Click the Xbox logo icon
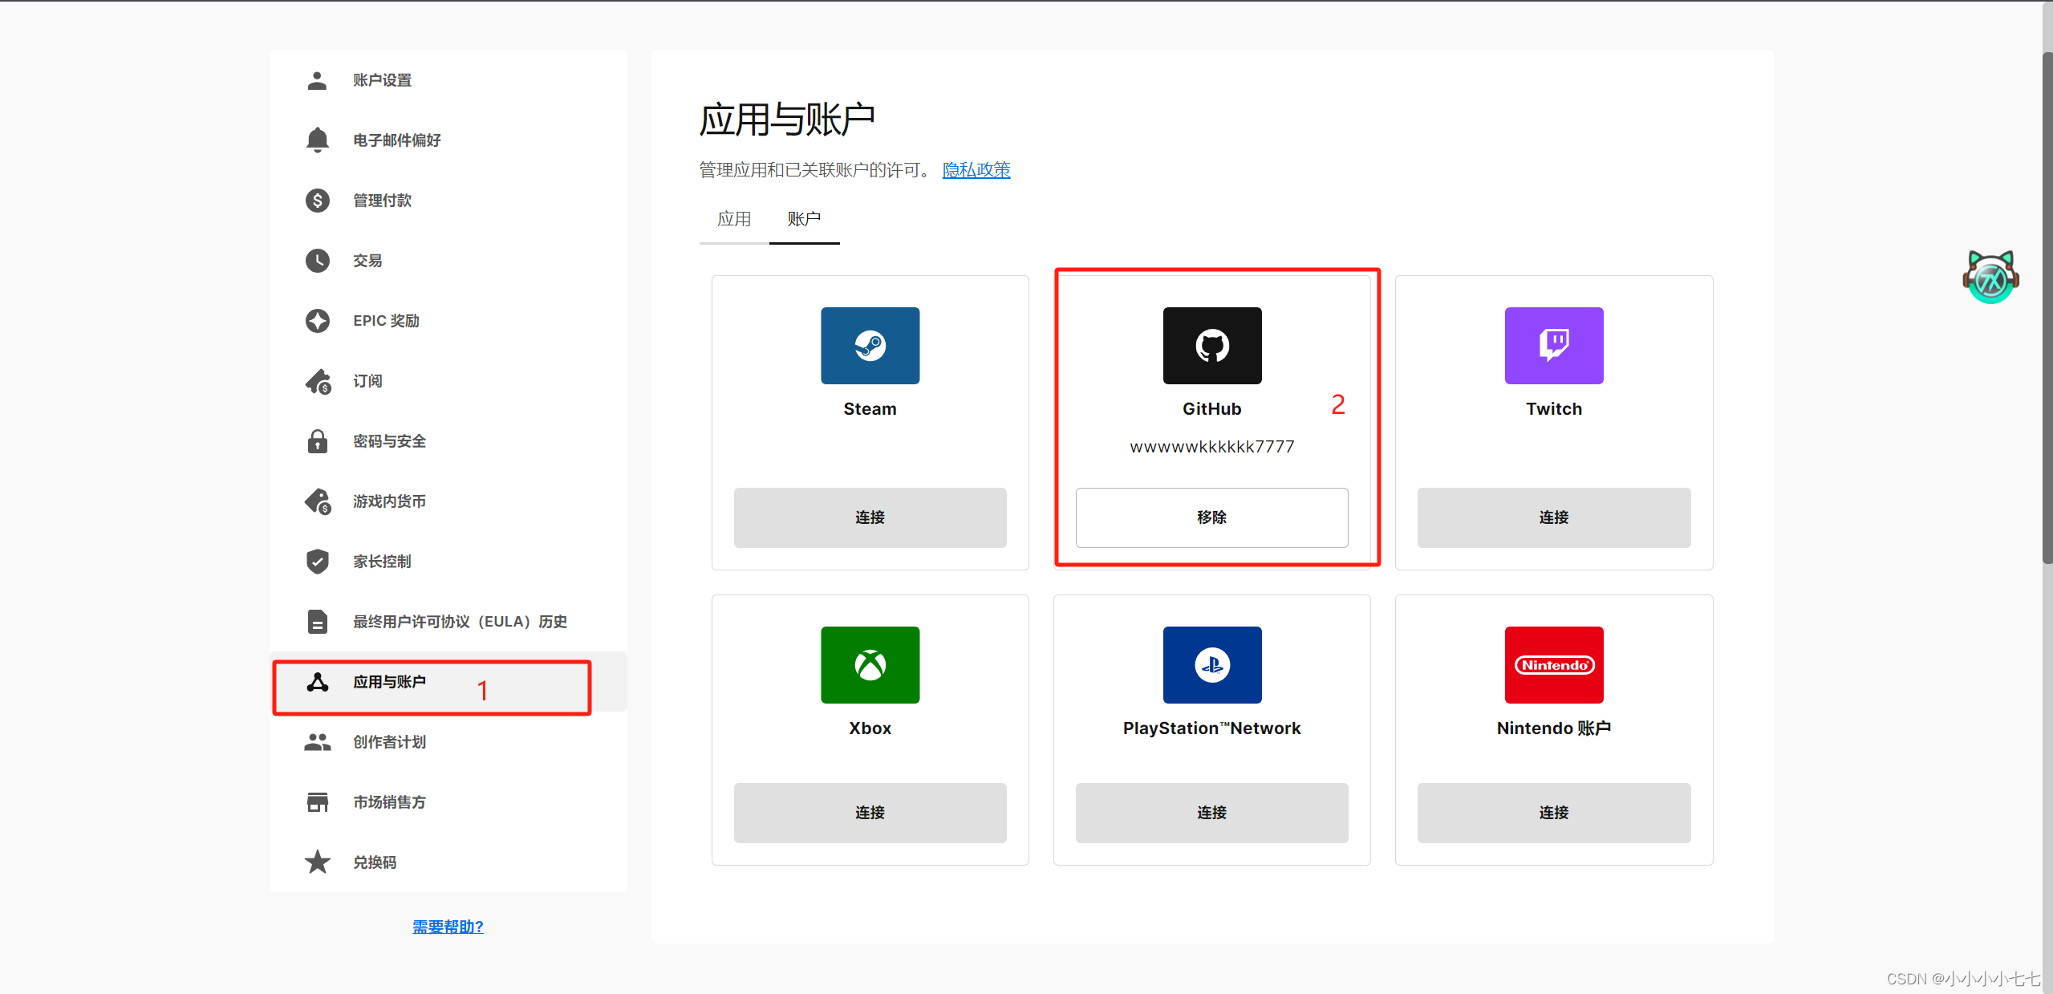The width and height of the screenshot is (2053, 994). point(870,665)
